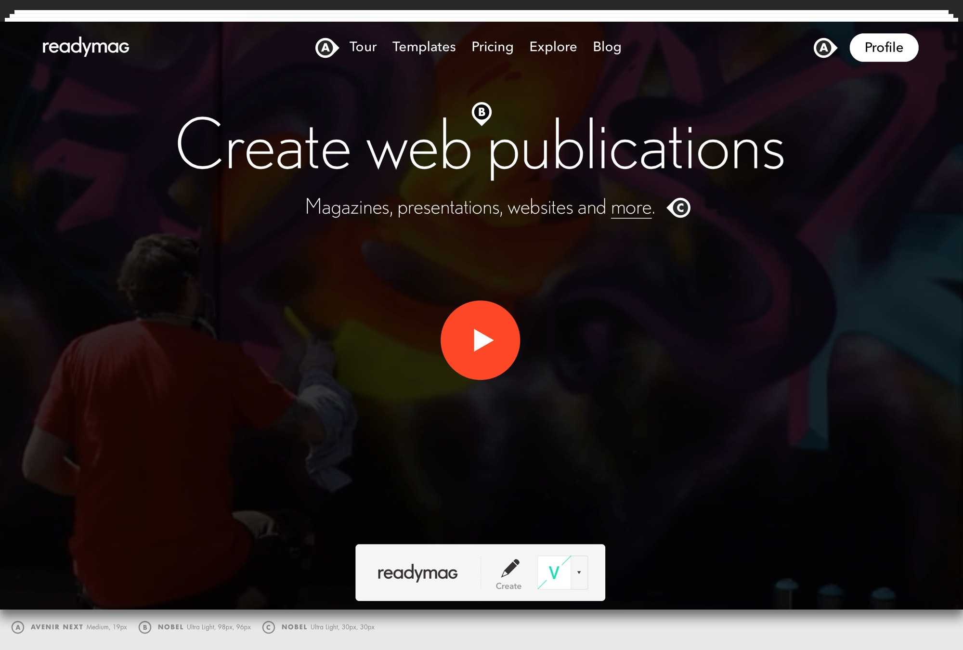Click the V profile avatar in widget
Viewport: 963px width, 650px height.
coord(554,572)
